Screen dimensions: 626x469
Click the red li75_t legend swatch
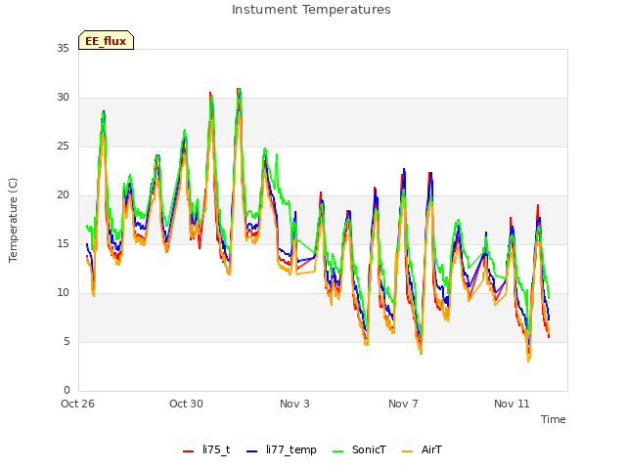click(188, 451)
